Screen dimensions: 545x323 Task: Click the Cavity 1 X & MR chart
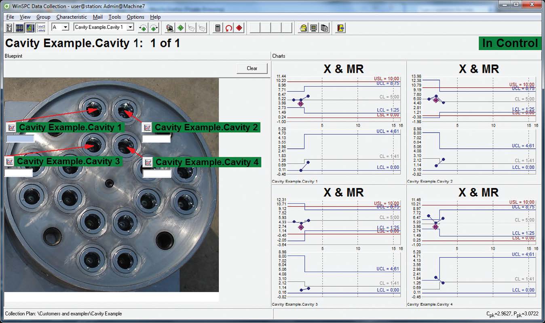coord(338,122)
